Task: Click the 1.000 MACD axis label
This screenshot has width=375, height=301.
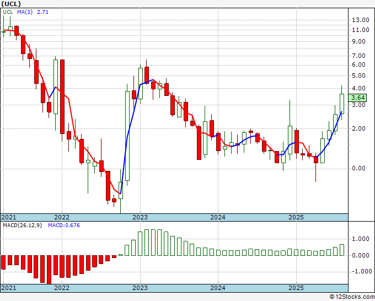Action: (x=361, y=239)
